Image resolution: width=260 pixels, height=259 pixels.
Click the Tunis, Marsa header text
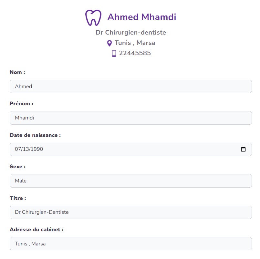tap(135, 43)
